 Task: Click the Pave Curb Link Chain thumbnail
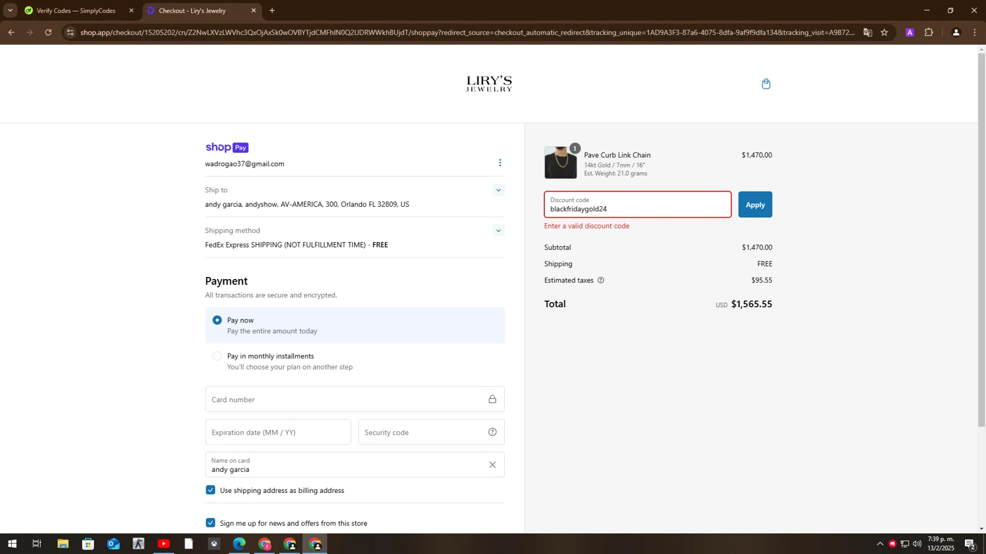(561, 163)
